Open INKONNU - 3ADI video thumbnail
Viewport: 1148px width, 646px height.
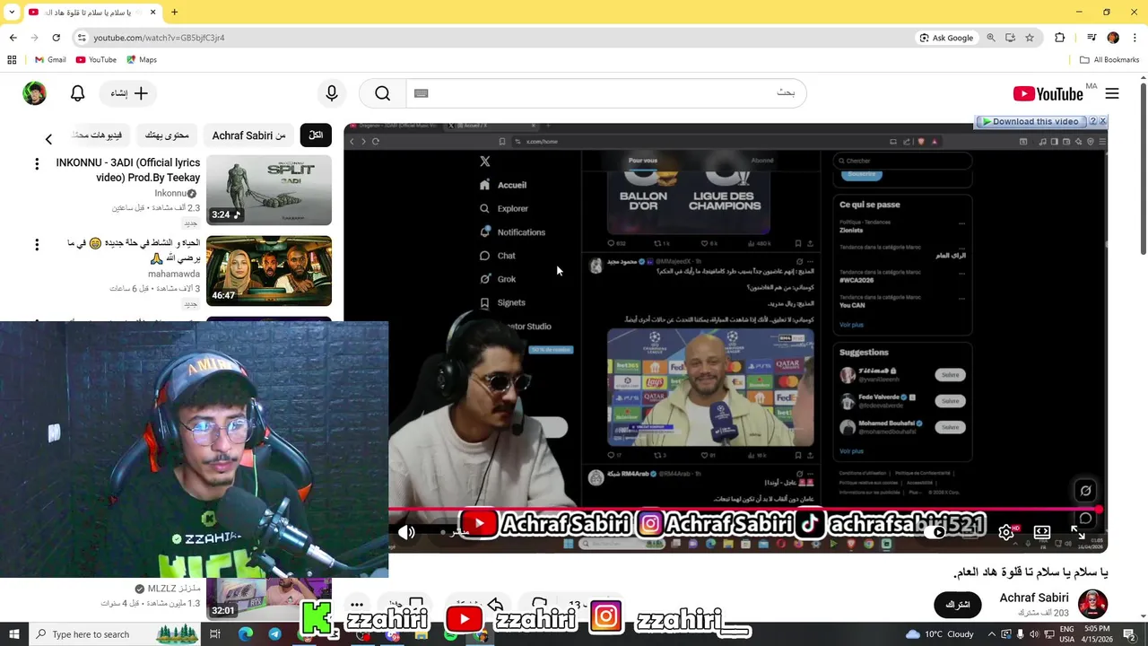[269, 190]
